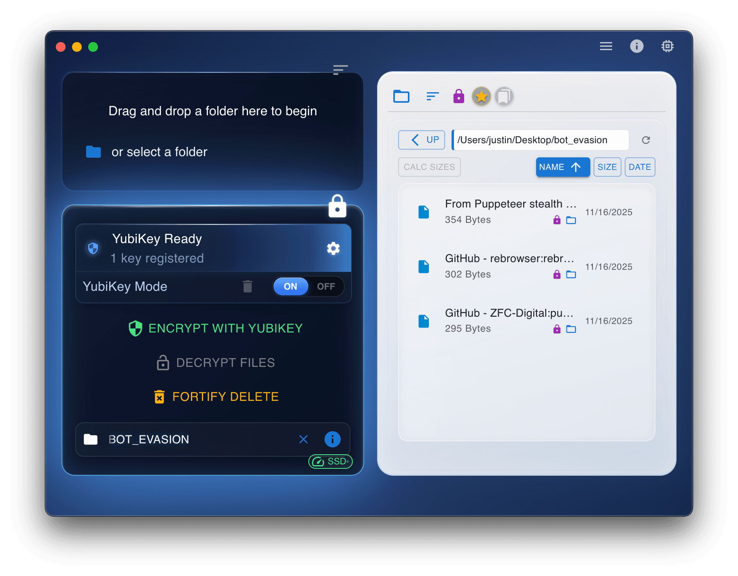Open the folder browser icon in file panel
This screenshot has height=576, width=738.
tap(401, 96)
